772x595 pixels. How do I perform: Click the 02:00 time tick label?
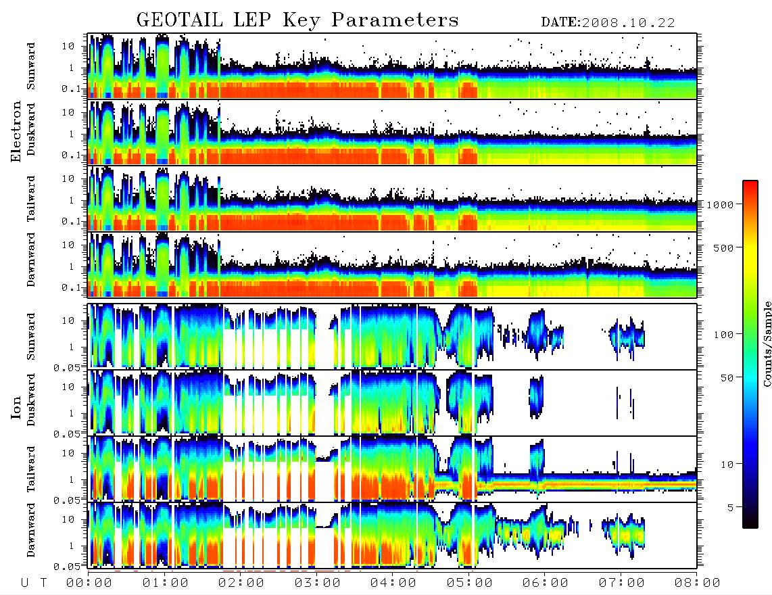pyautogui.click(x=241, y=583)
